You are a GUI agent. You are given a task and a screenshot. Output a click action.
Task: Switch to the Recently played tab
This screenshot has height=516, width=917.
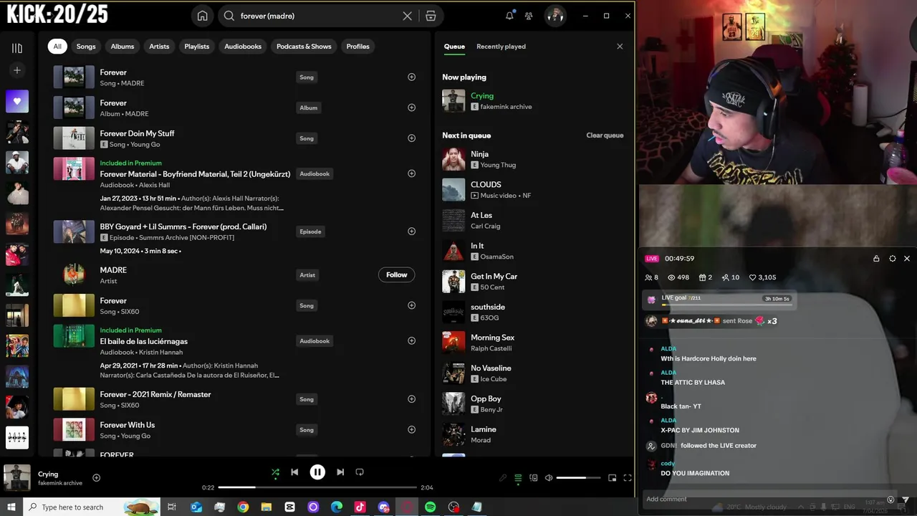501,47
